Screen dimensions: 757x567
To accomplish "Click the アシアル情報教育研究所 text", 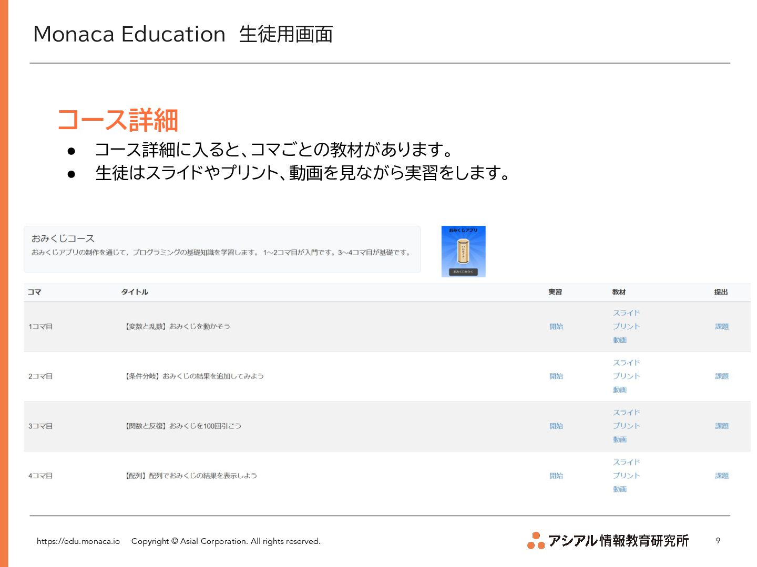I will (x=618, y=541).
